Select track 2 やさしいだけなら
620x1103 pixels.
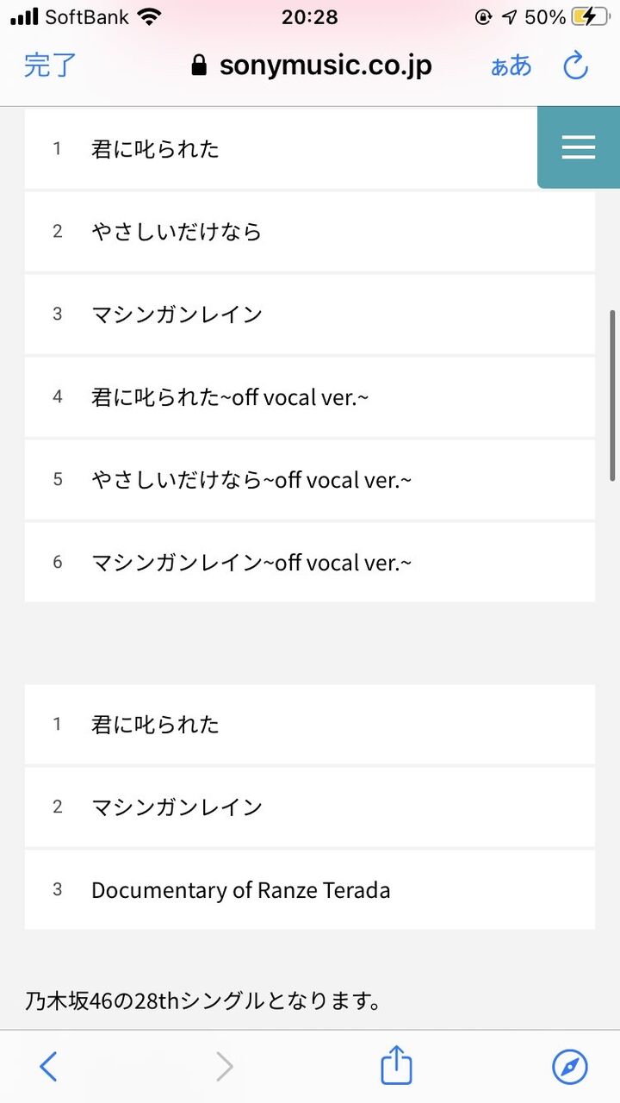point(310,231)
